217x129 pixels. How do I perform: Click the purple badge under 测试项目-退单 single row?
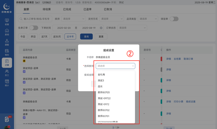coord(24,72)
